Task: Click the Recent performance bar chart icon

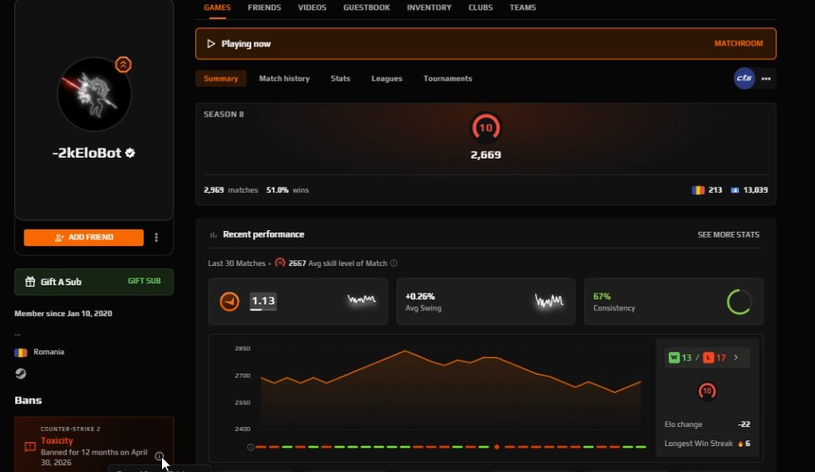Action: tap(213, 234)
